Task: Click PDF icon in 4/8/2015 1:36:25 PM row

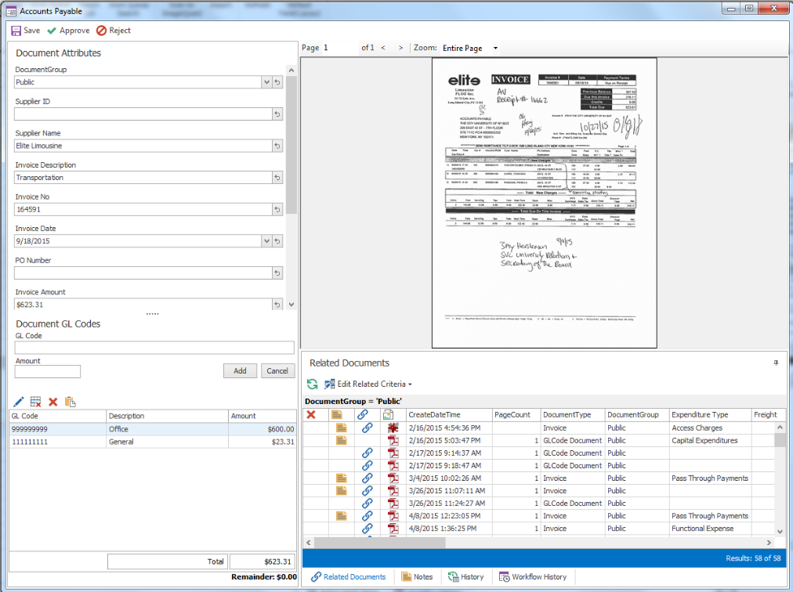Action: [393, 529]
